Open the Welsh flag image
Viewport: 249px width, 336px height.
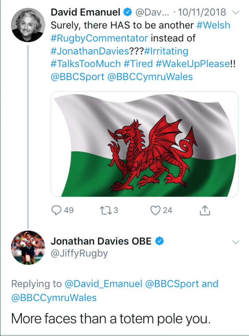144,144
